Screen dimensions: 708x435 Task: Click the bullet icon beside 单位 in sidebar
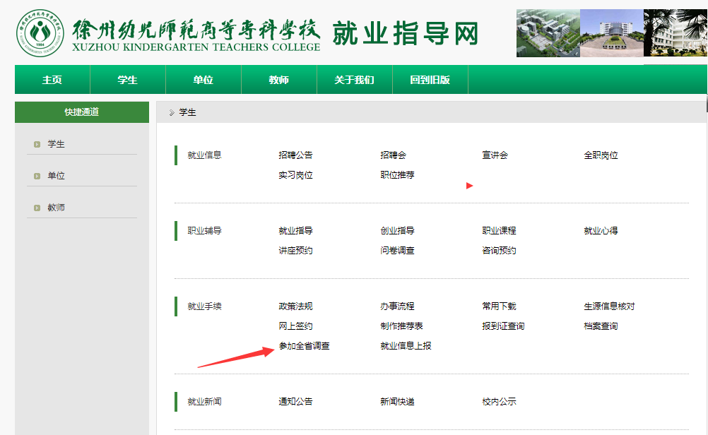[x=37, y=177]
